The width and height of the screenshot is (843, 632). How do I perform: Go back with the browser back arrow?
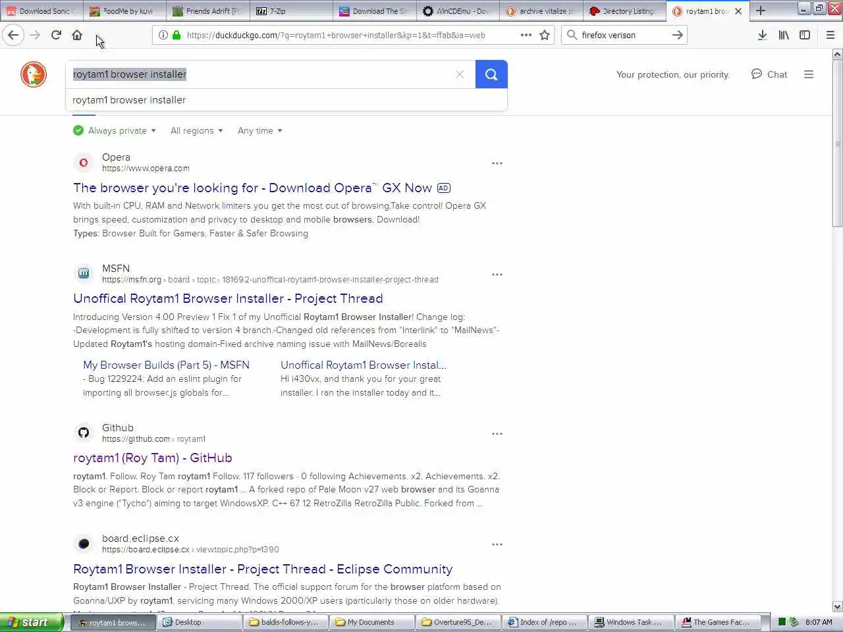coord(13,35)
